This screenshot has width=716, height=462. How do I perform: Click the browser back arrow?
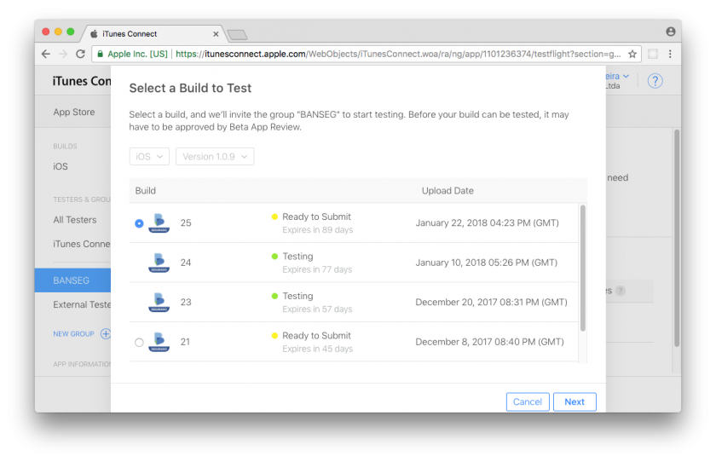pyautogui.click(x=46, y=54)
